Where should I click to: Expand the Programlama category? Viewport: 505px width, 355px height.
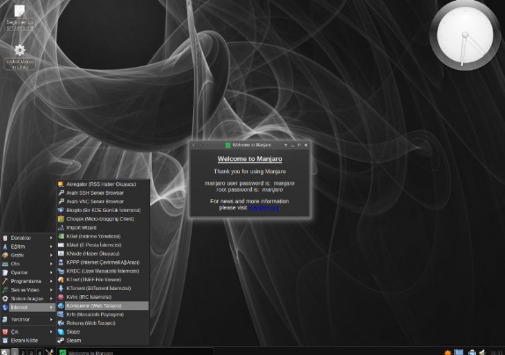[x=28, y=281]
